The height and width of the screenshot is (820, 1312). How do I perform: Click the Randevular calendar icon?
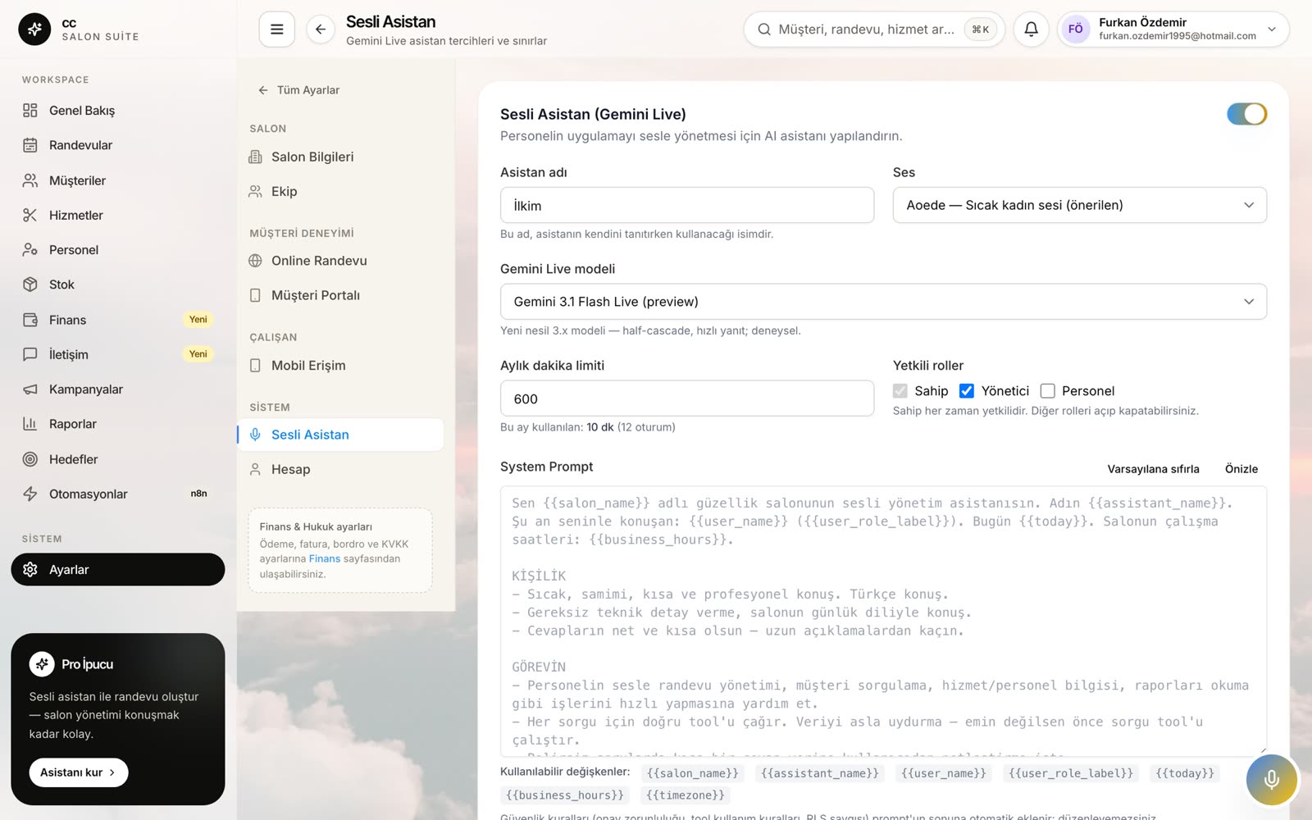point(30,145)
